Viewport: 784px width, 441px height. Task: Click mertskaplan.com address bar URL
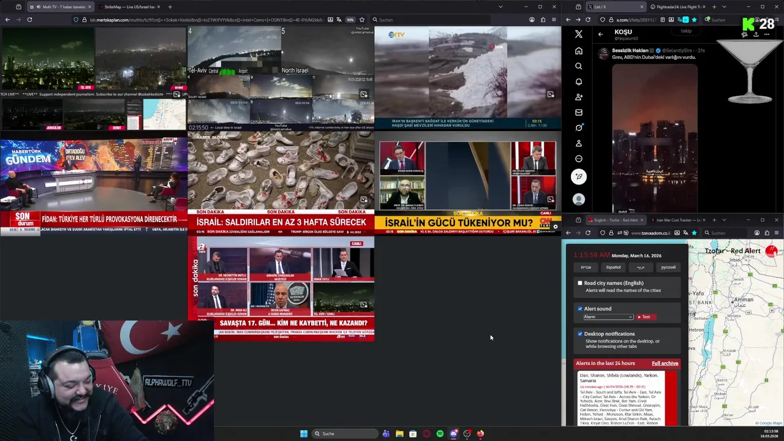pyautogui.click(x=207, y=20)
